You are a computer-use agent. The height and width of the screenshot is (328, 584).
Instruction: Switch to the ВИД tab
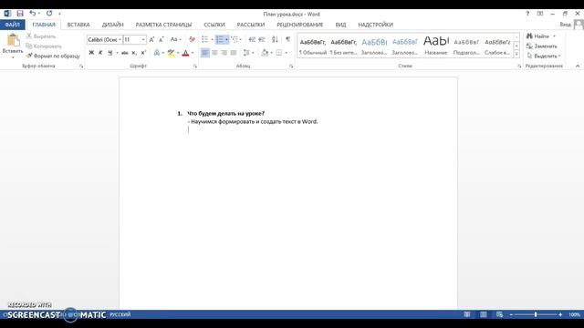[x=340, y=25]
